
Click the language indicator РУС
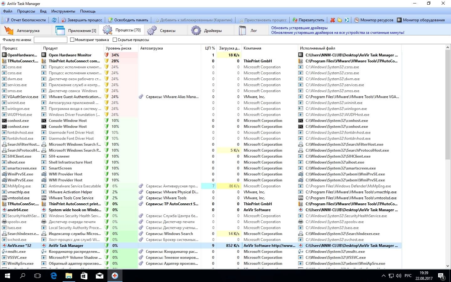click(408, 276)
